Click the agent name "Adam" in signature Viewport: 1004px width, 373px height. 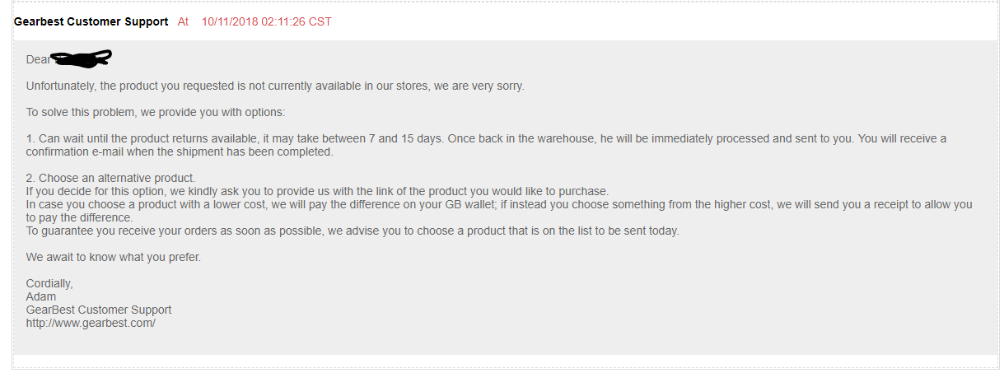point(41,296)
